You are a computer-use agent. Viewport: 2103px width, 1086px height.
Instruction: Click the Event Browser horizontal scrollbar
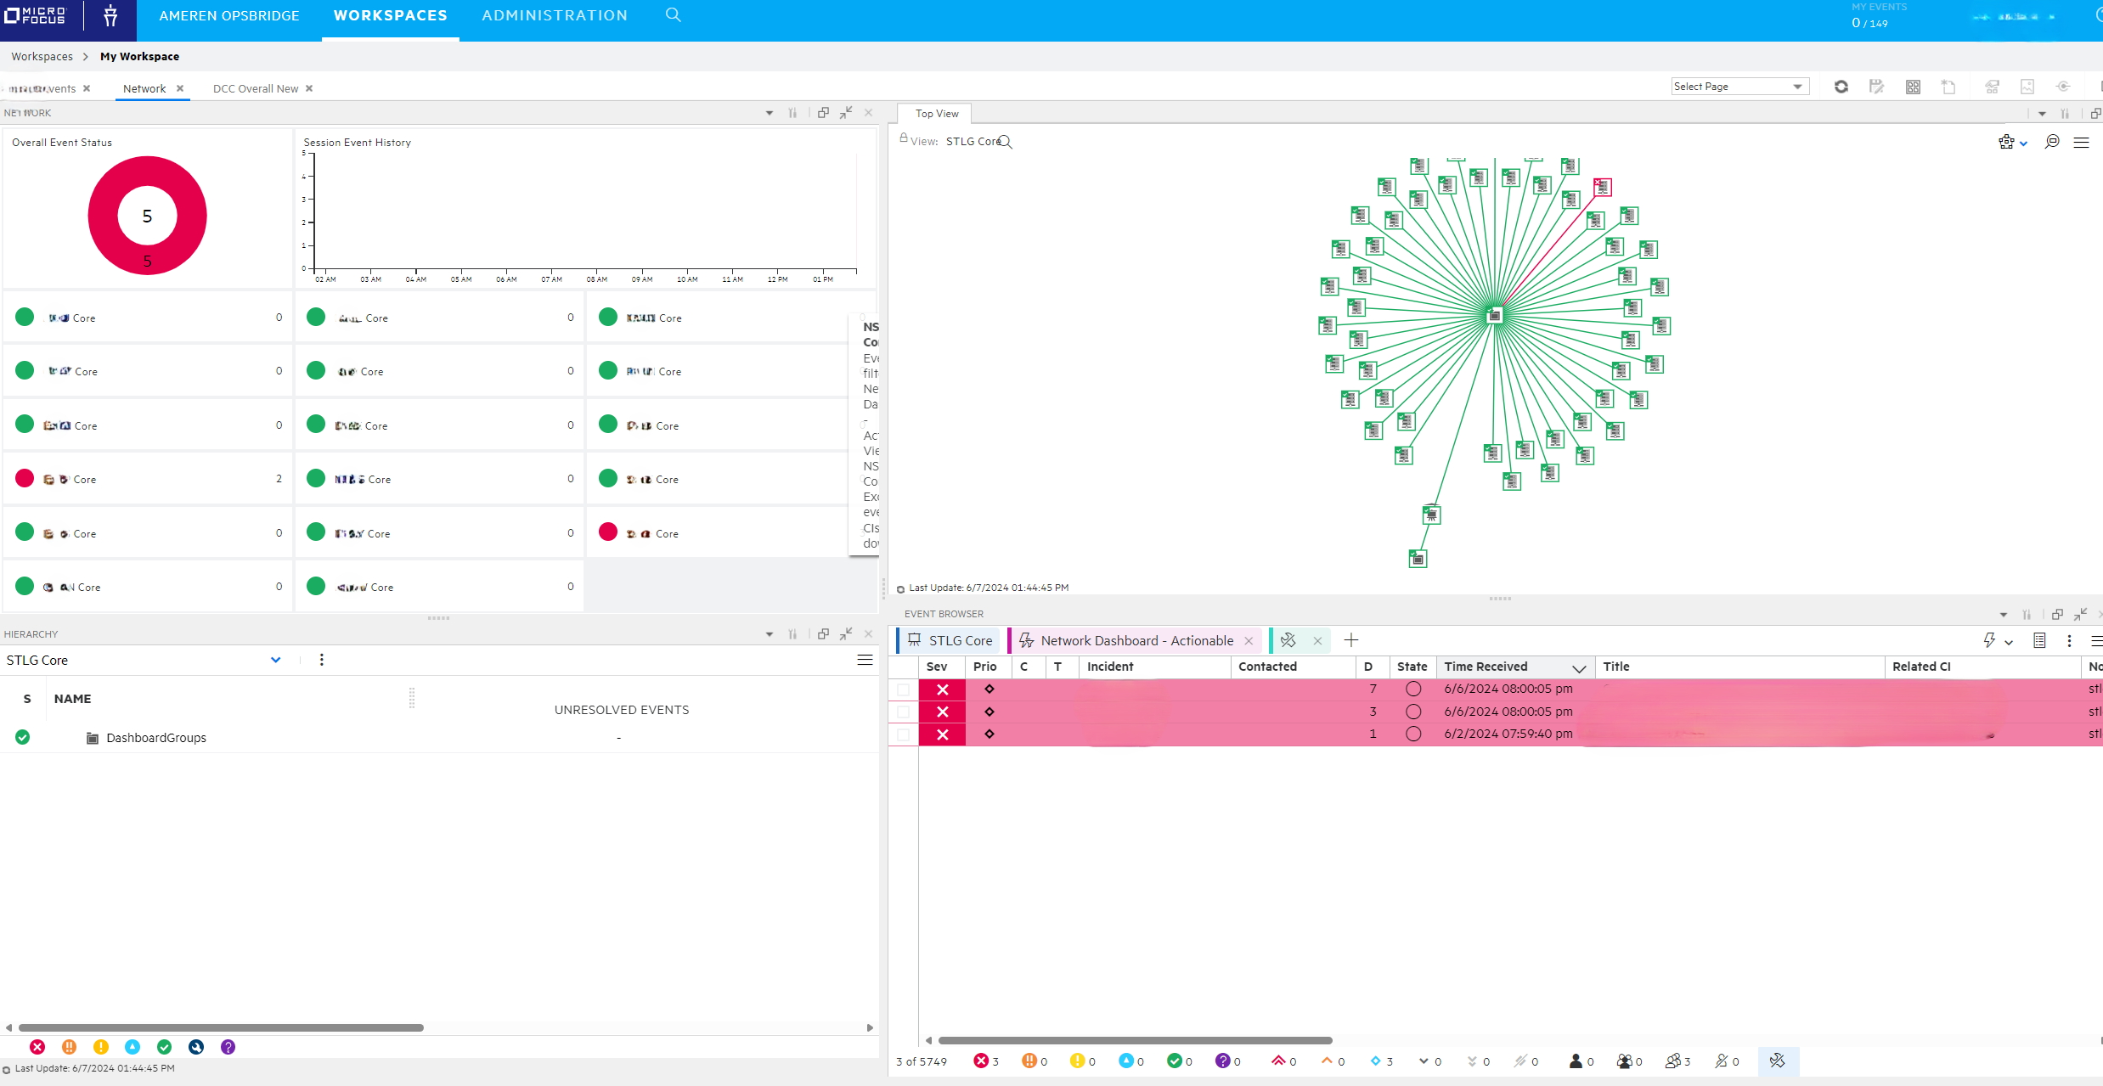point(1135,1040)
